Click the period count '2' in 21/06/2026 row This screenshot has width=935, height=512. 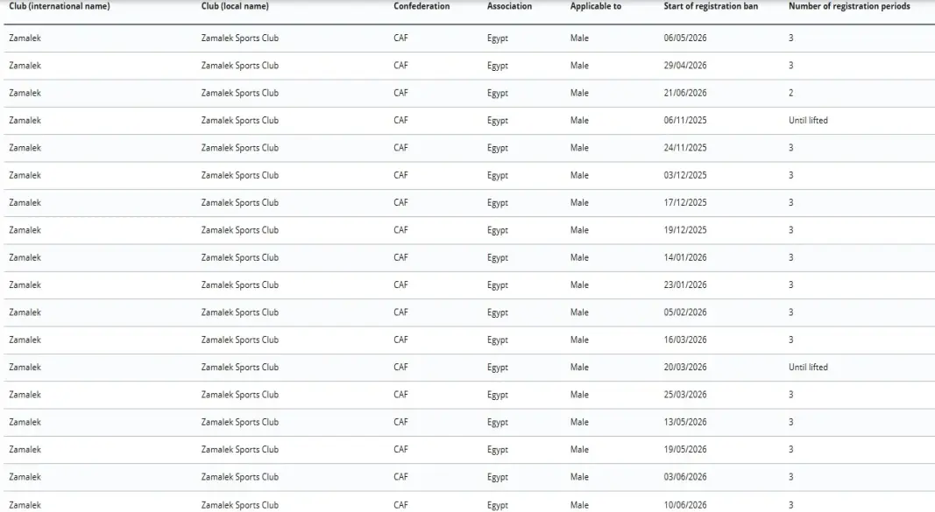(790, 93)
